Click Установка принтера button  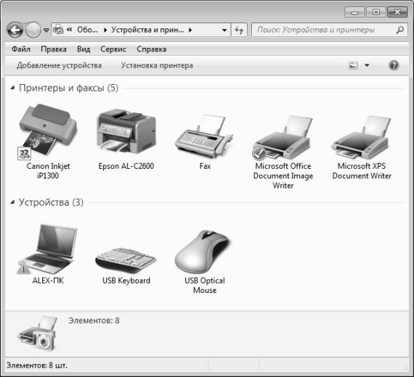point(157,65)
